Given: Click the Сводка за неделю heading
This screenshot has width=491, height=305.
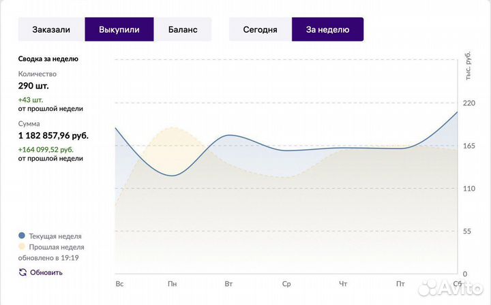Looking at the screenshot, I should click(x=48, y=59).
